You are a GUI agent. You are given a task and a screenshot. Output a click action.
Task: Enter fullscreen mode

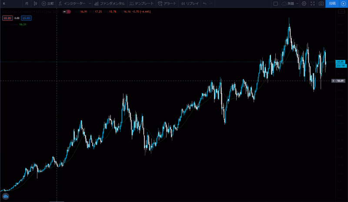pyautogui.click(x=312, y=3)
